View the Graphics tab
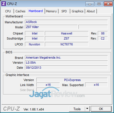Screen dimensions: 114x113 point(78,11)
